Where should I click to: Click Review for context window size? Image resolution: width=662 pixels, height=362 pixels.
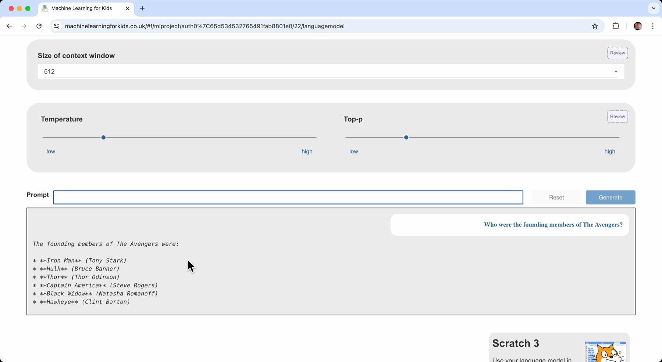click(x=617, y=53)
